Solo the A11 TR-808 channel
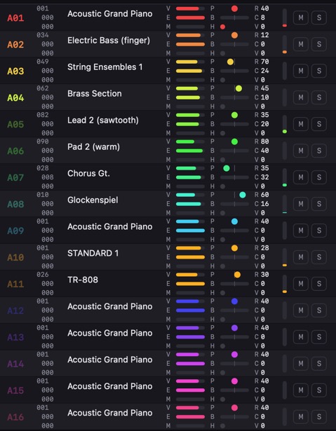Screen dimensions: 336x431 click(x=319, y=284)
